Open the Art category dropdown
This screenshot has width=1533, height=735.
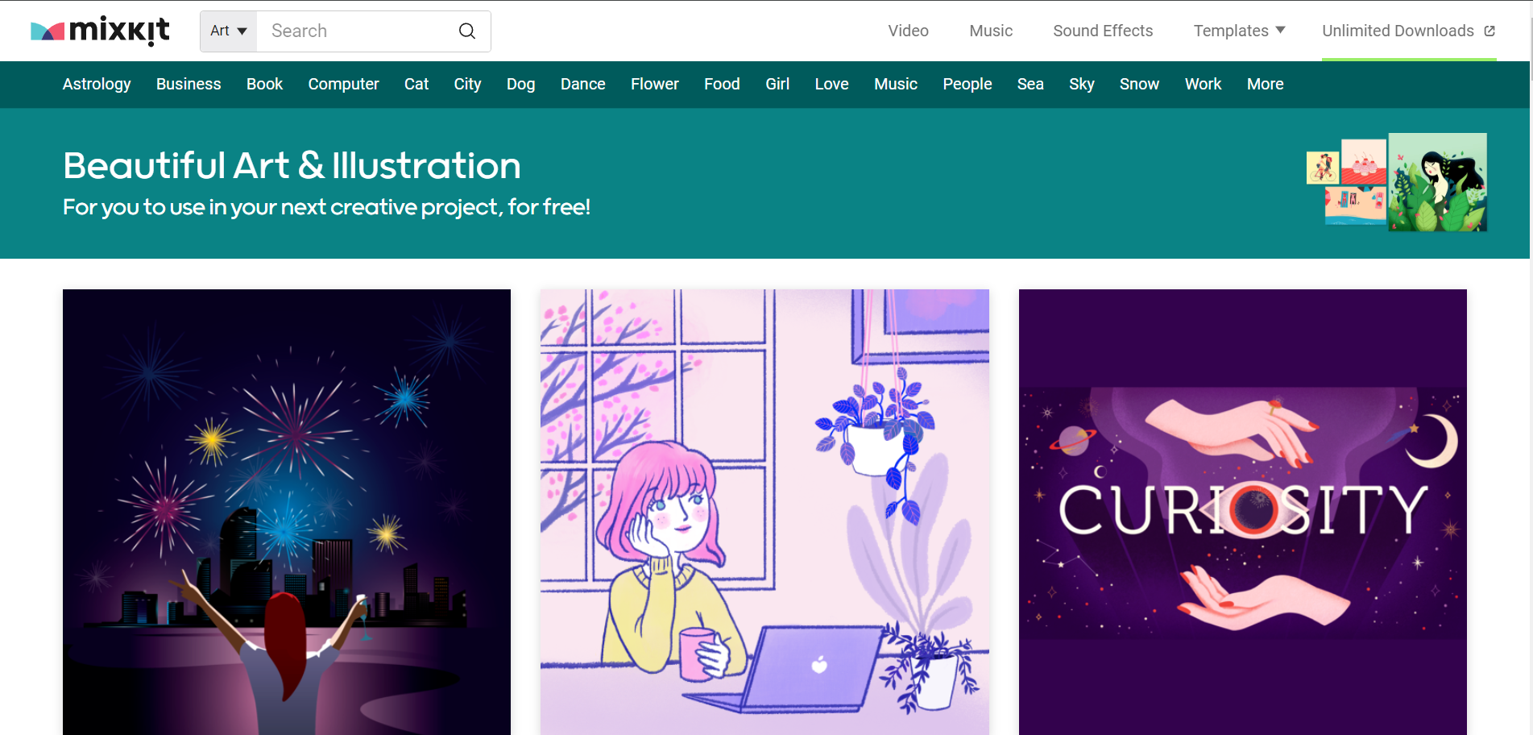(x=229, y=31)
